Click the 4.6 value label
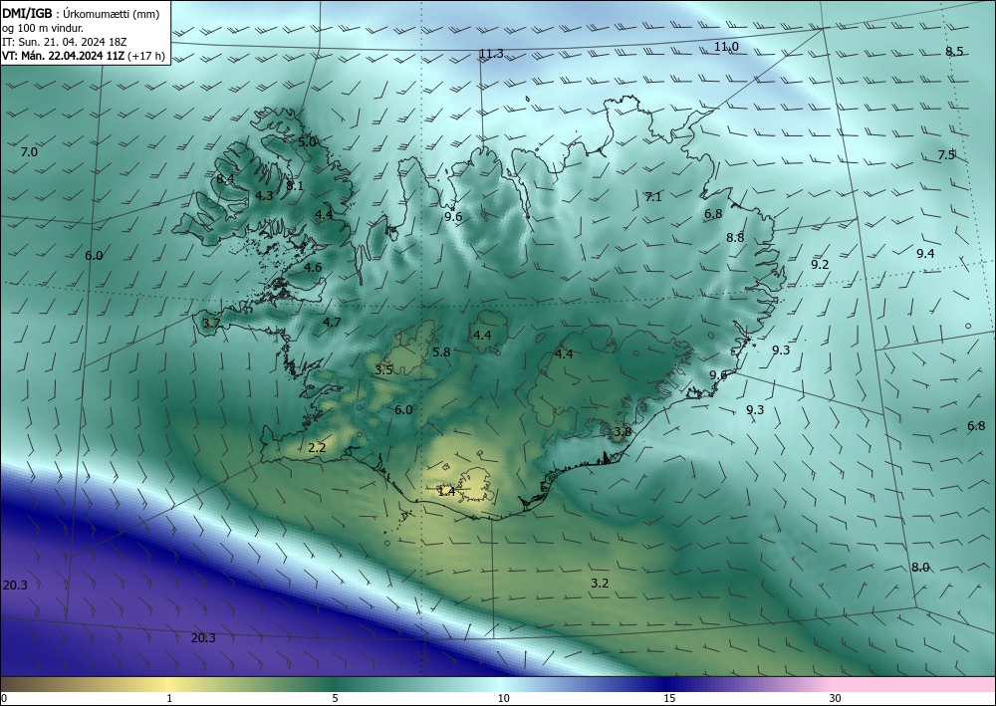 (x=313, y=268)
